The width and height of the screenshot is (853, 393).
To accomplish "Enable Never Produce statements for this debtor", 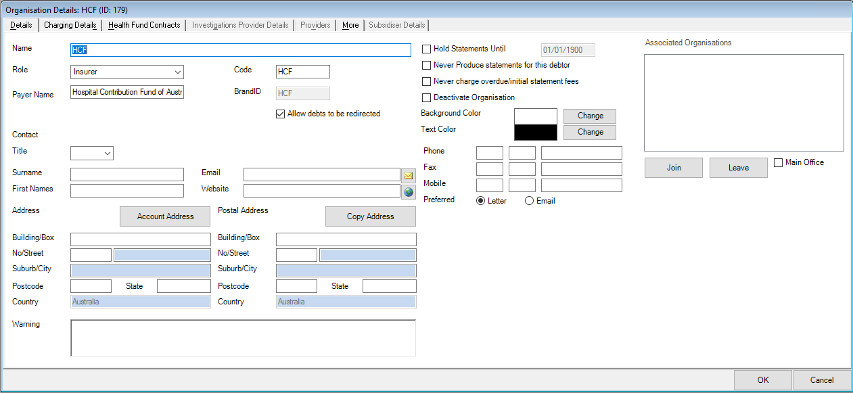I will [426, 65].
